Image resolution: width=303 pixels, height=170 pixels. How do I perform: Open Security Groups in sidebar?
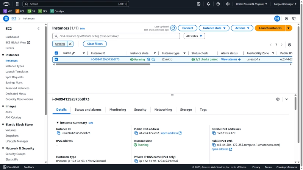(x=16, y=154)
